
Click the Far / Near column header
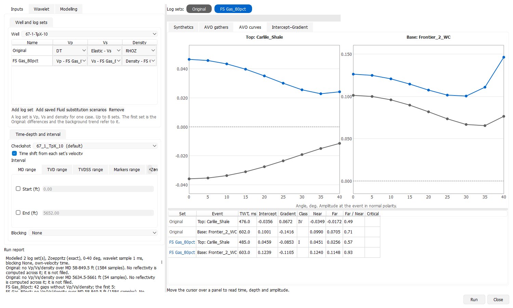[x=354, y=214]
